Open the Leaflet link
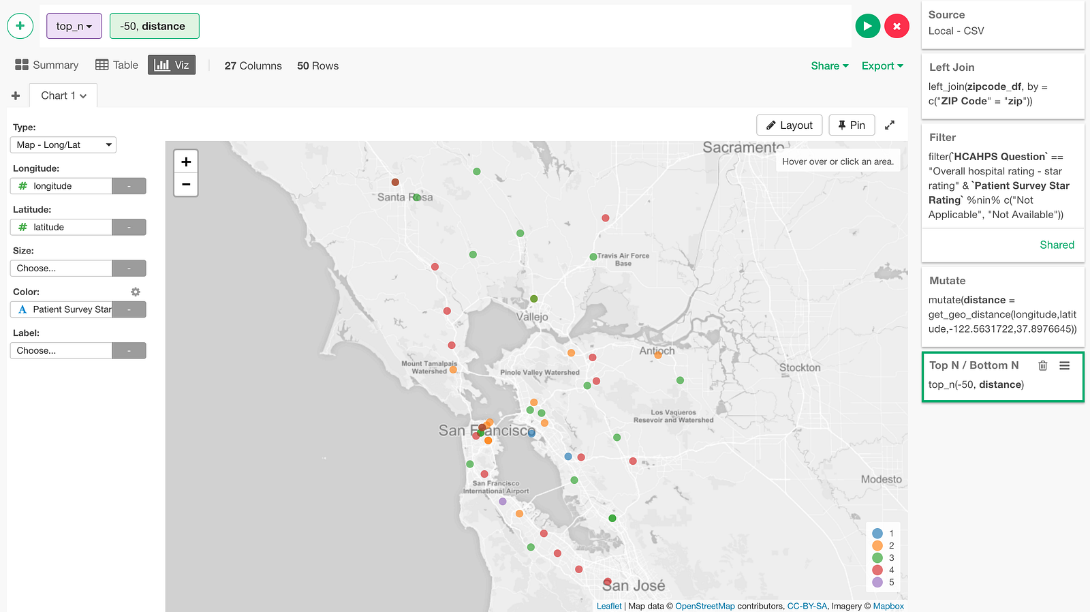This screenshot has width=1090, height=612. [x=609, y=606]
